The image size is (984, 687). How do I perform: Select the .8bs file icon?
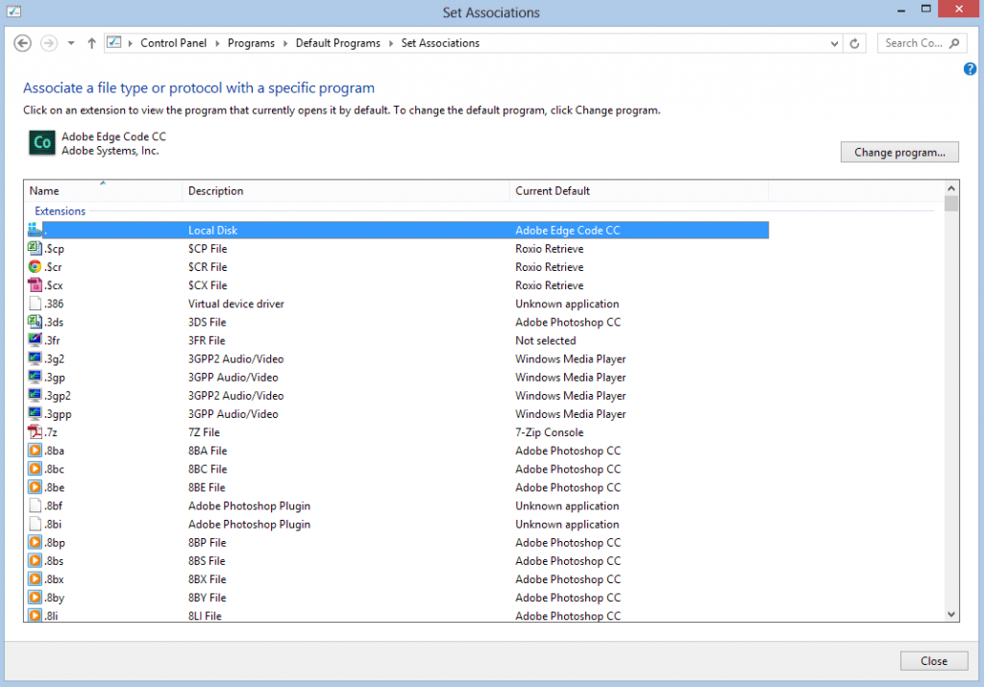coord(35,560)
